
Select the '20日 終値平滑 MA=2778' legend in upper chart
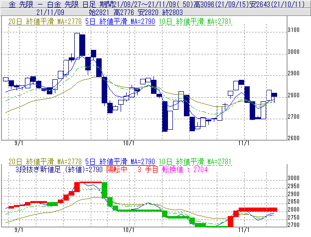[45, 21]
